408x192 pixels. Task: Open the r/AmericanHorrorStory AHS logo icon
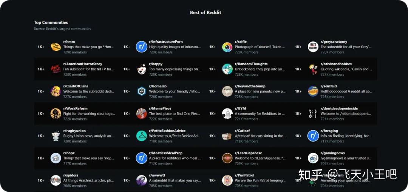coord(56,69)
